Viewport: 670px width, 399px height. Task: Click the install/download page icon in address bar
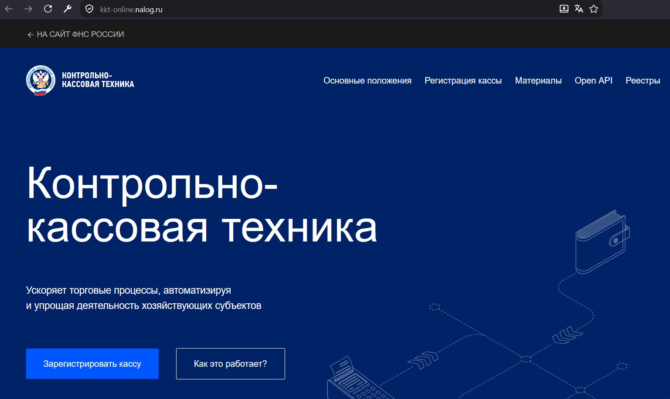pos(564,9)
